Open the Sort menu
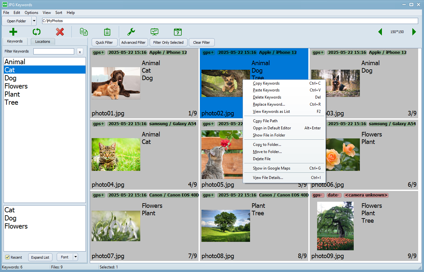The height and width of the screenshot is (272, 424). click(59, 13)
